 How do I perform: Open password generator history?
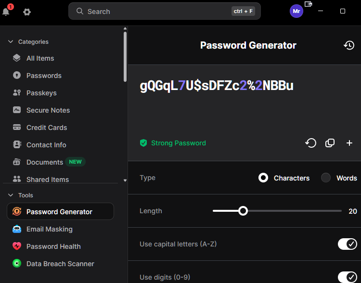[x=349, y=45]
